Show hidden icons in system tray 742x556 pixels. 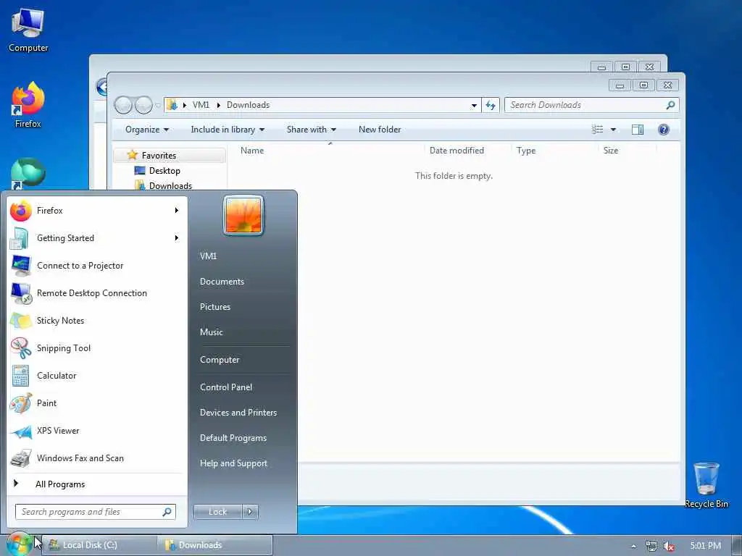[633, 546]
